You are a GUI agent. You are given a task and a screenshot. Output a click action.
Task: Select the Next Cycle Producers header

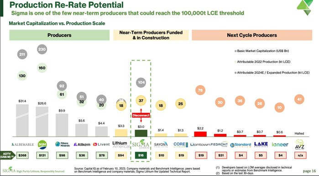252,35
